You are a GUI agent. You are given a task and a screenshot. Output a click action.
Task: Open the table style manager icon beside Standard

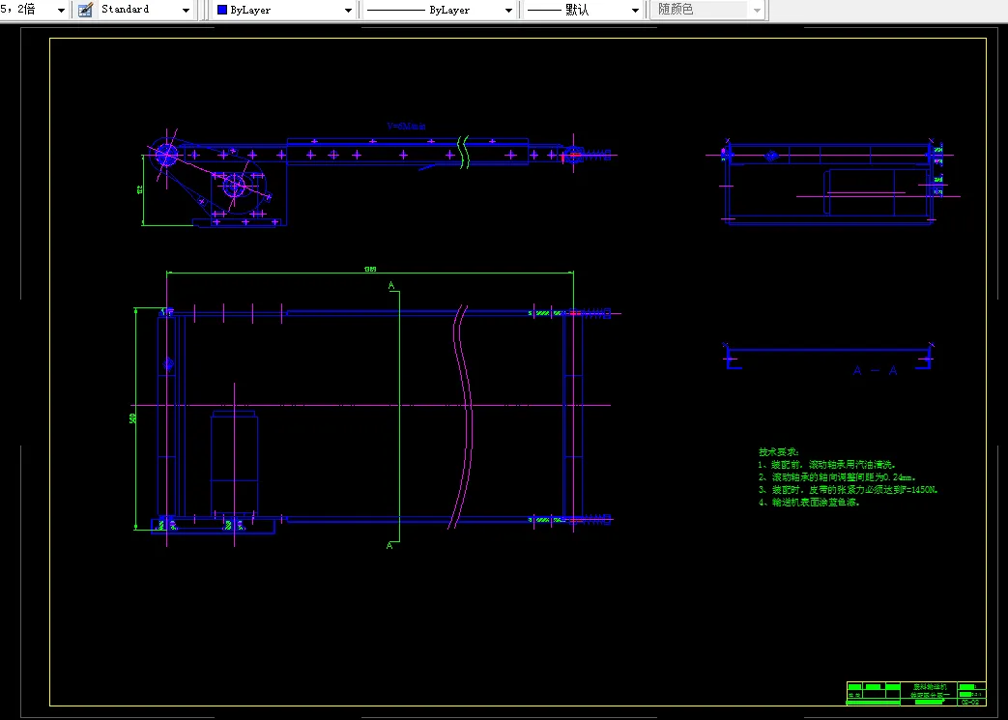click(x=85, y=10)
